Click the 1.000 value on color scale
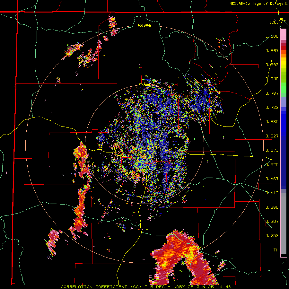The width and height of the screenshot is (289, 289). click(272, 36)
